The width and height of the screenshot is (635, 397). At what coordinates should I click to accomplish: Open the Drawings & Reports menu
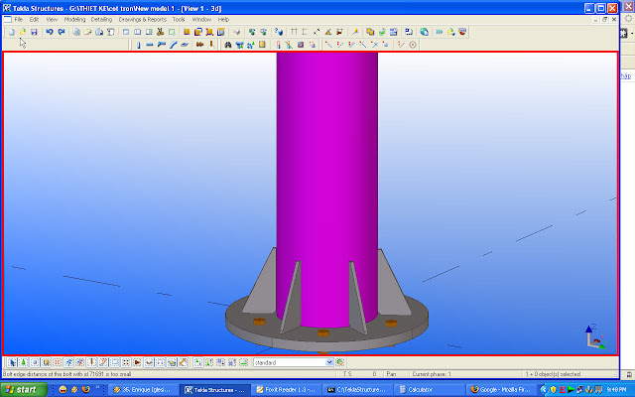pos(143,19)
